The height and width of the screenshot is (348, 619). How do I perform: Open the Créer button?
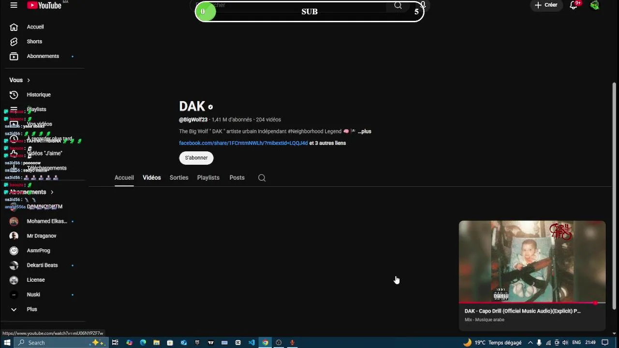click(546, 5)
